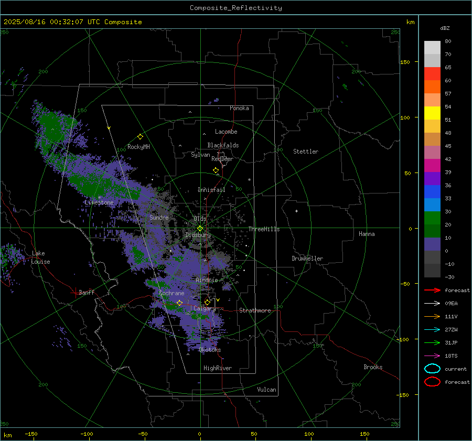Click the Vulcan town label

pos(266,390)
